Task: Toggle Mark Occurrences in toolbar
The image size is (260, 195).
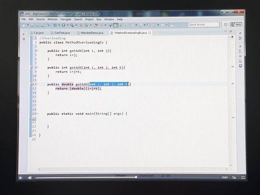Action: 116,25
